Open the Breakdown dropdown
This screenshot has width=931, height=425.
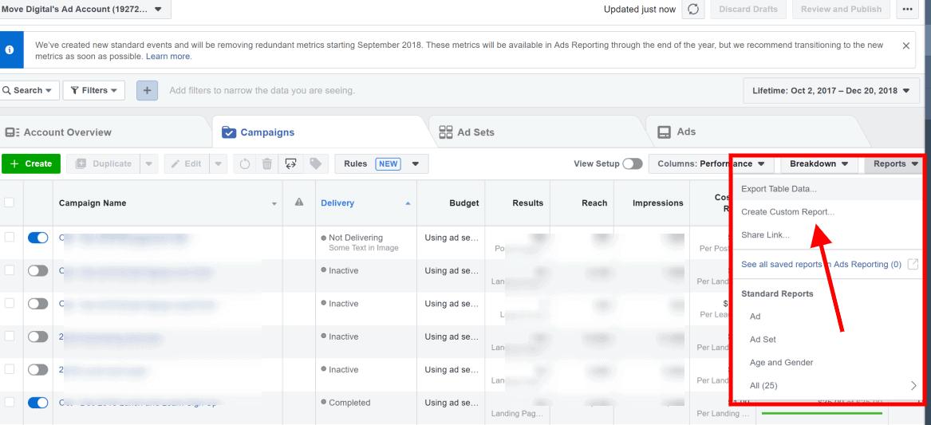pyautogui.click(x=819, y=163)
